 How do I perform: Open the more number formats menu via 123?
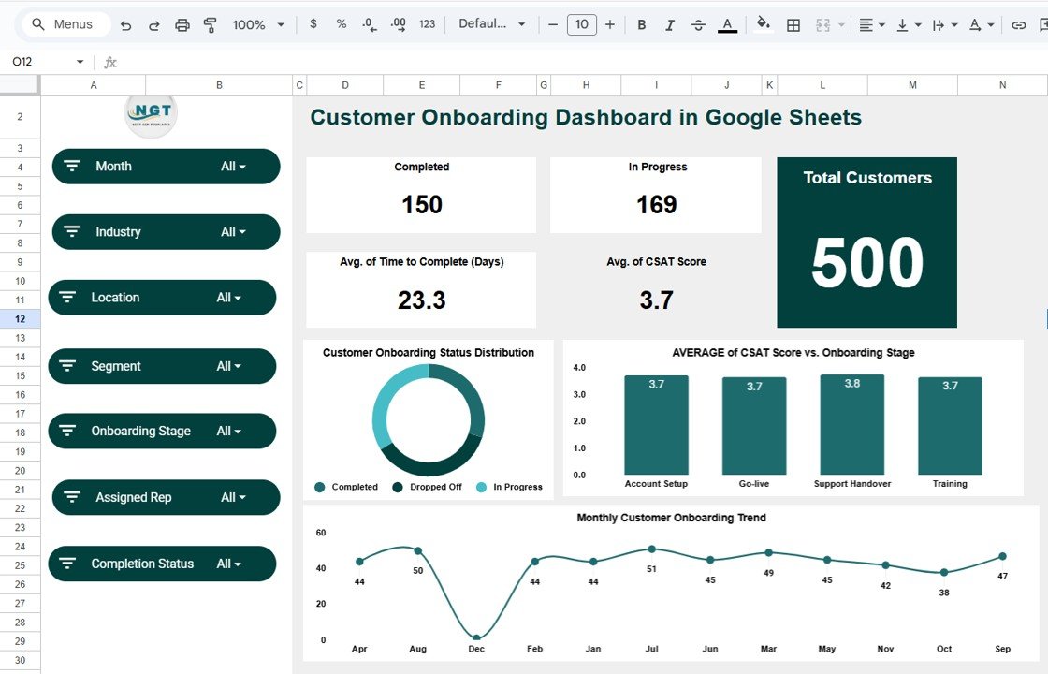427,24
